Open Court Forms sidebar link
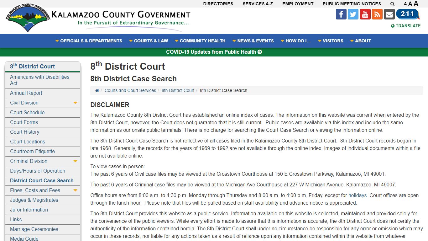The width and height of the screenshot is (428, 241). pos(24,122)
